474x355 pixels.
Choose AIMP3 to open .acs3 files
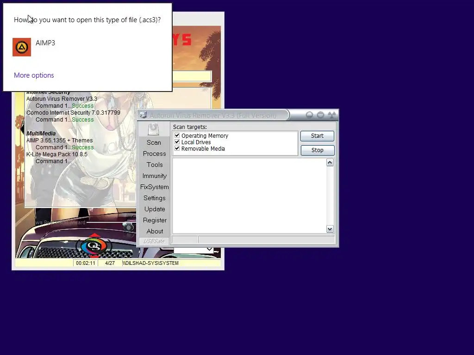point(45,43)
